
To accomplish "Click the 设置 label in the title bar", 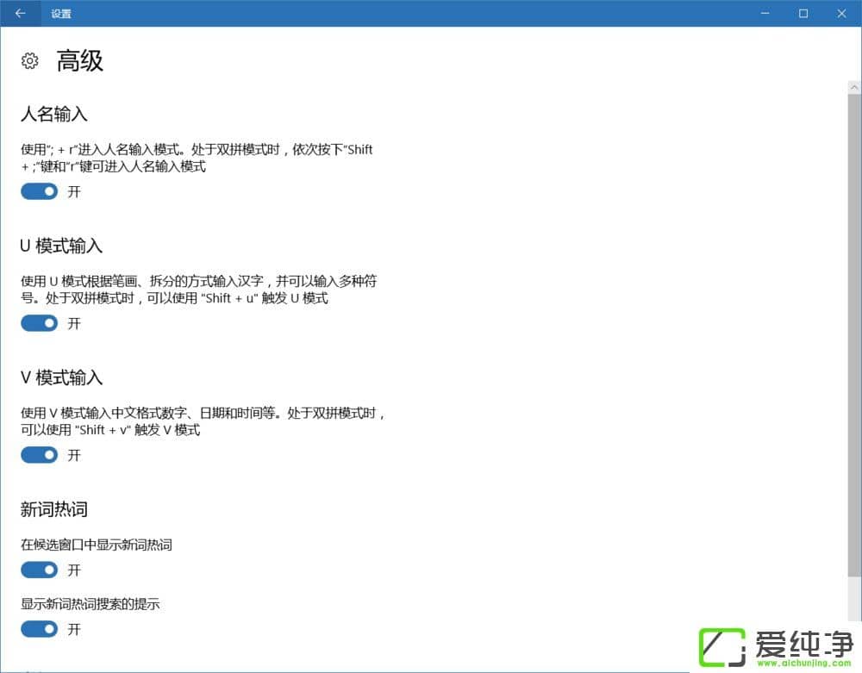I will 61,13.
